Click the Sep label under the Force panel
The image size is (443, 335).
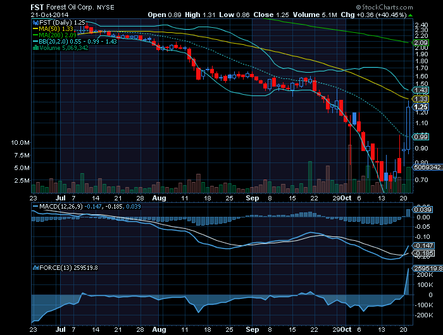coord(253,329)
